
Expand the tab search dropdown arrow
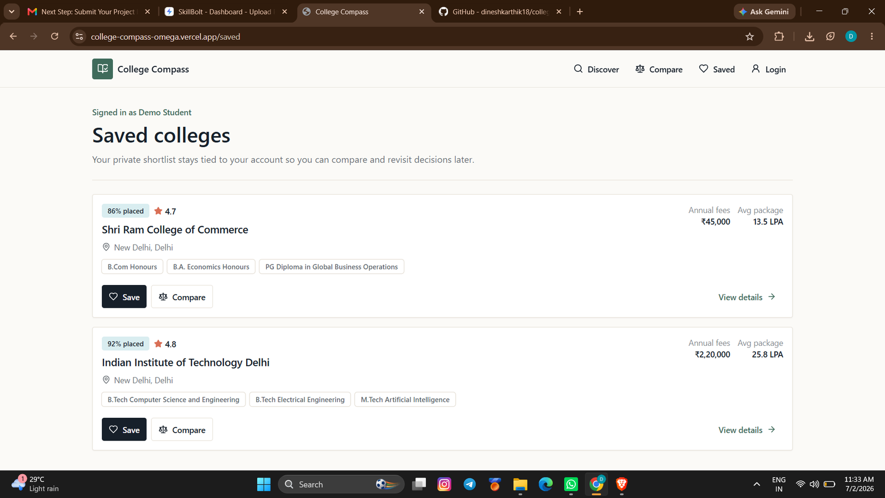(11, 12)
